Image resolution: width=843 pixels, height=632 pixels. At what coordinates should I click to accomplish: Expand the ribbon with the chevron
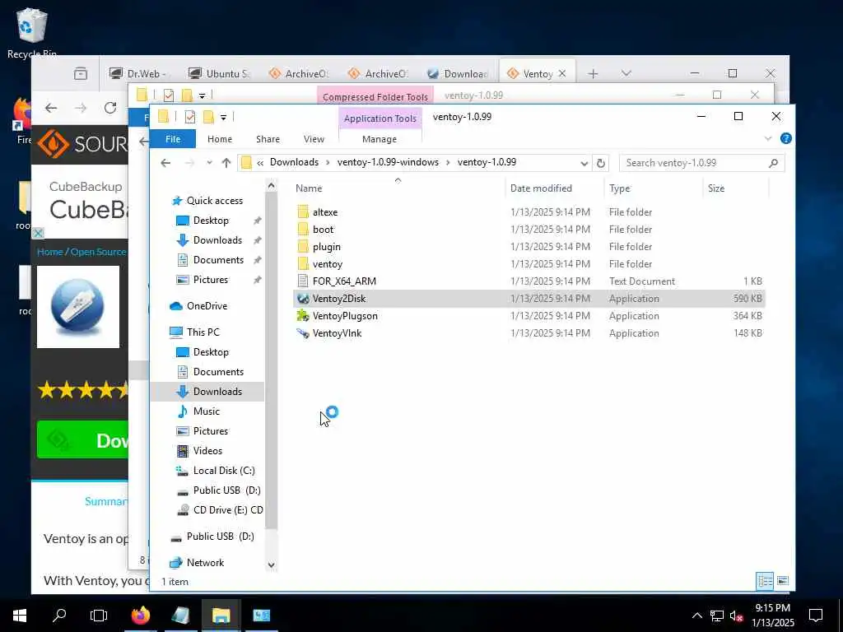(x=768, y=138)
